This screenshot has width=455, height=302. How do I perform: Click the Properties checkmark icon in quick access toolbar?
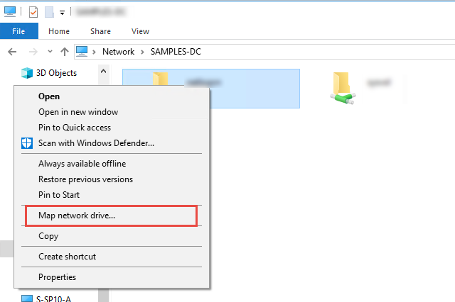click(33, 12)
